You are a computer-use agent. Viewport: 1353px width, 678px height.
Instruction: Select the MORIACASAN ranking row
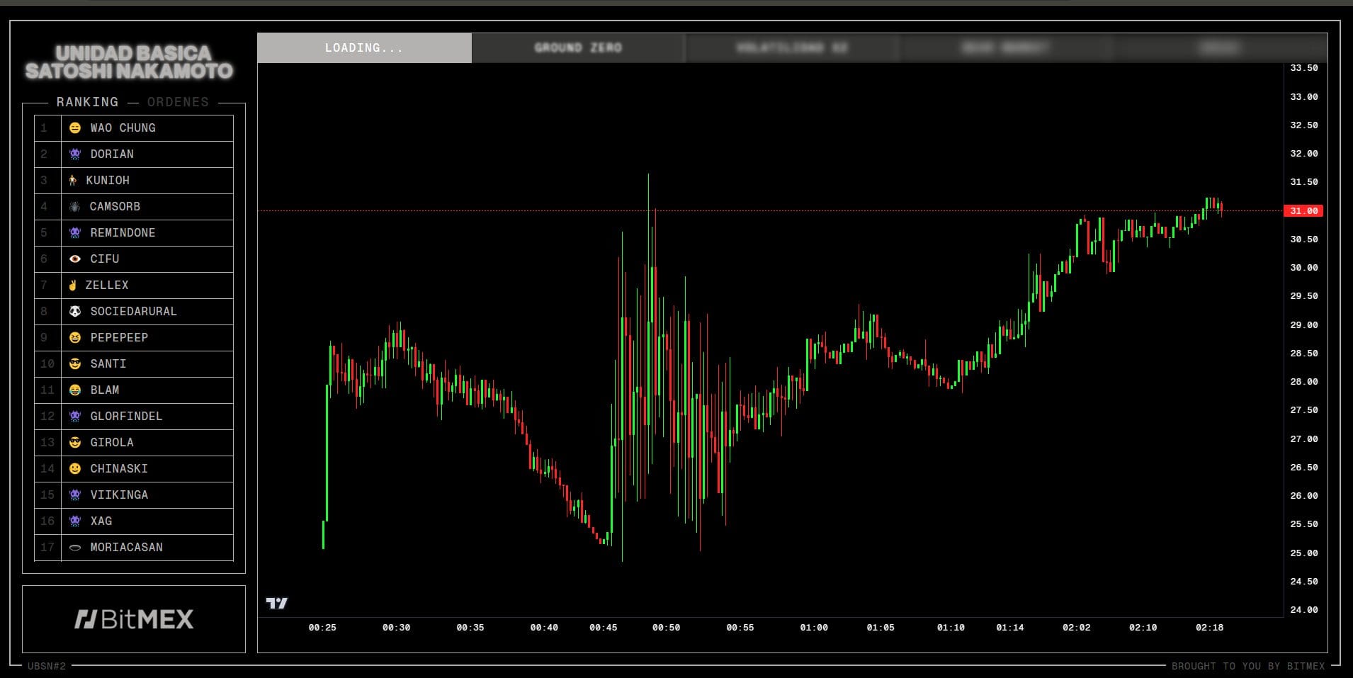126,548
